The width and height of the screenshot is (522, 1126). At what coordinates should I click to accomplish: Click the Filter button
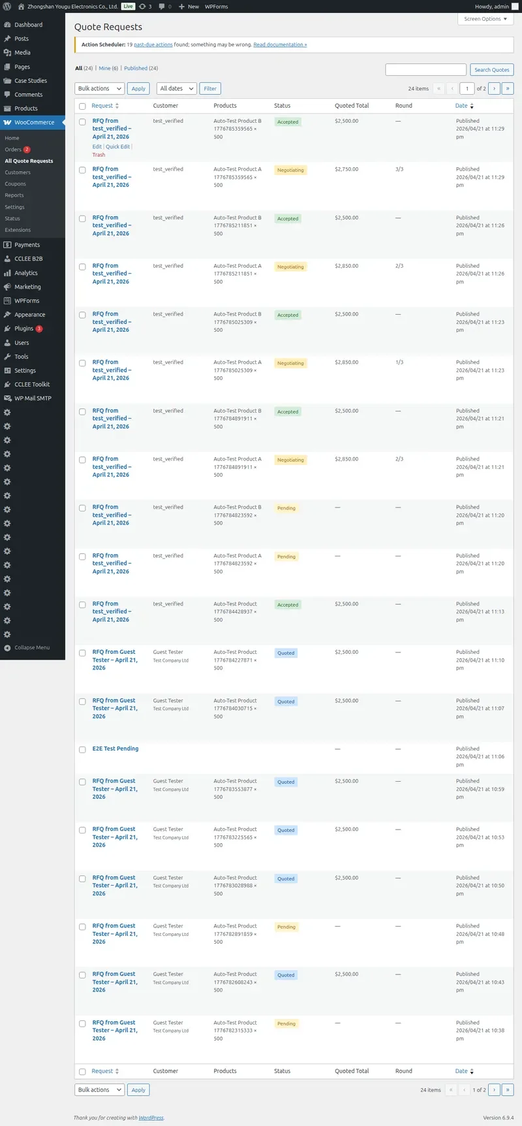coord(210,89)
